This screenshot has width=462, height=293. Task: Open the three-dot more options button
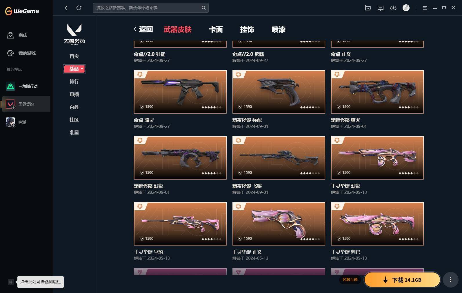(x=450, y=280)
